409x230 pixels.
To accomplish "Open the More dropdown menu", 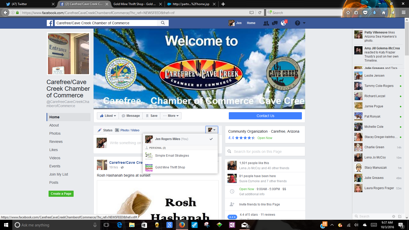I will 171,116.
